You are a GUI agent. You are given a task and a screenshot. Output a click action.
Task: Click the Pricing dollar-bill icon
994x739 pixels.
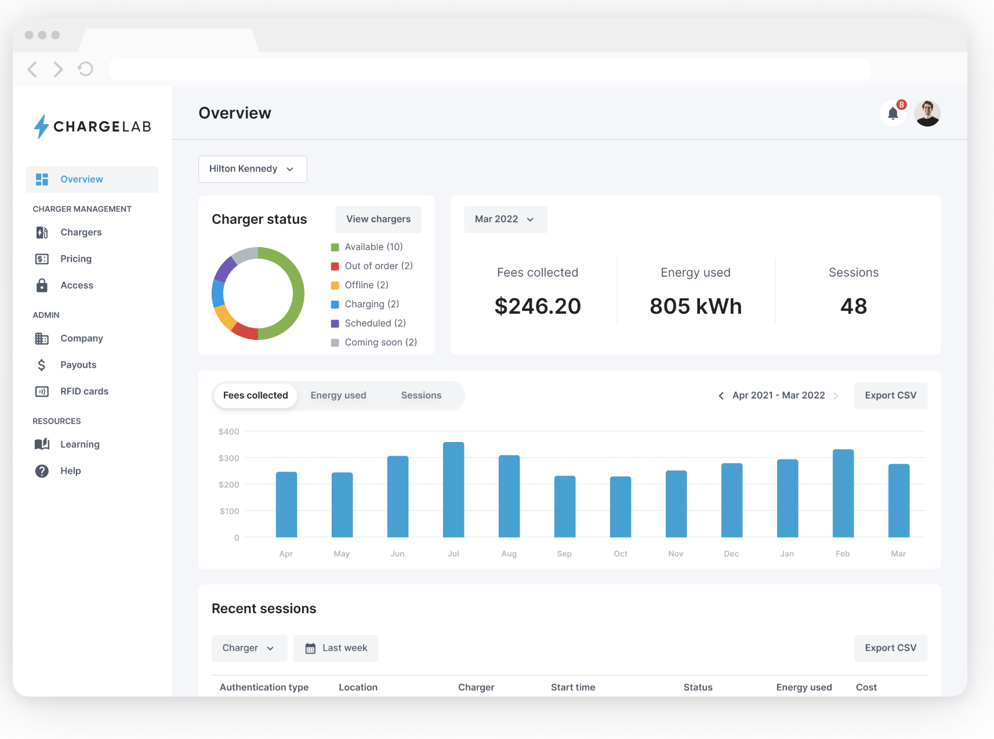click(42, 259)
